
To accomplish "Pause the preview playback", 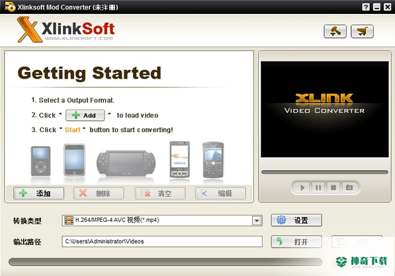I will tap(318, 188).
